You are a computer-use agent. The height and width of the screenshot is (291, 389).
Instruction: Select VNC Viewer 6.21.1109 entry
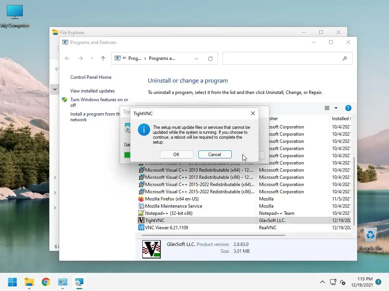coord(244,227)
